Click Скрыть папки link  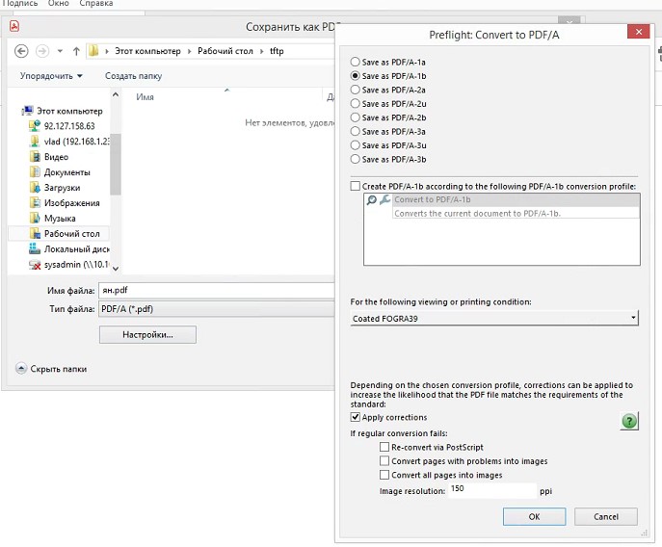click(59, 369)
